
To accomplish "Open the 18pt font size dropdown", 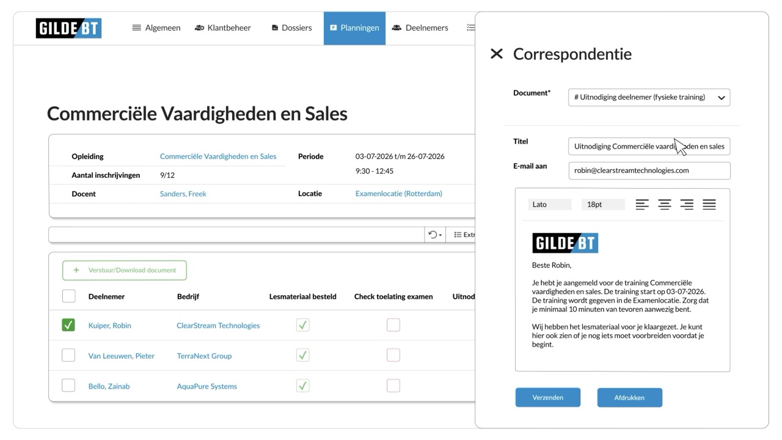I will pos(603,205).
